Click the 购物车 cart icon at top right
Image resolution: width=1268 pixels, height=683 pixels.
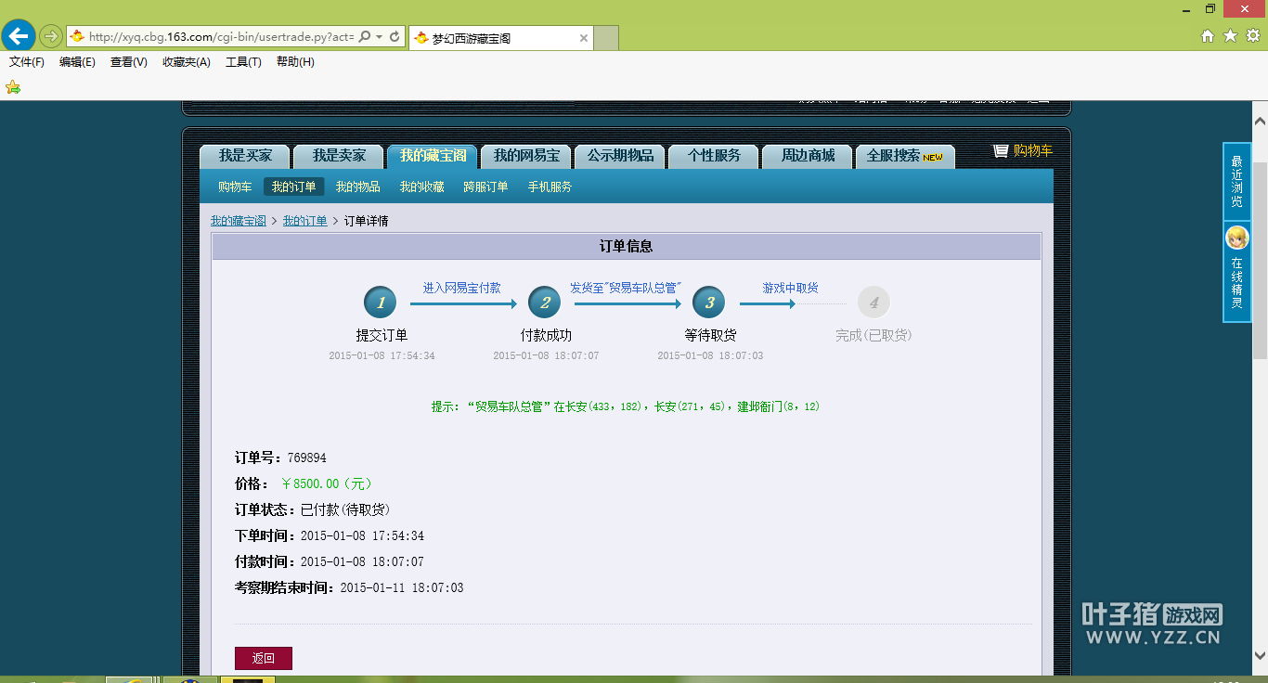[x=1001, y=150]
